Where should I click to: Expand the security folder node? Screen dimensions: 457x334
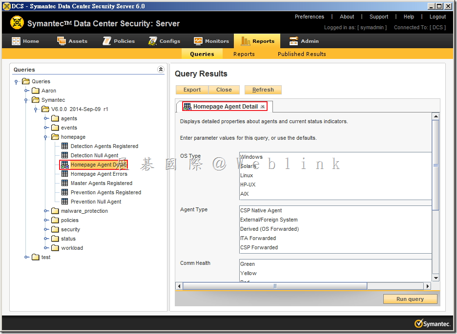[x=46, y=229]
